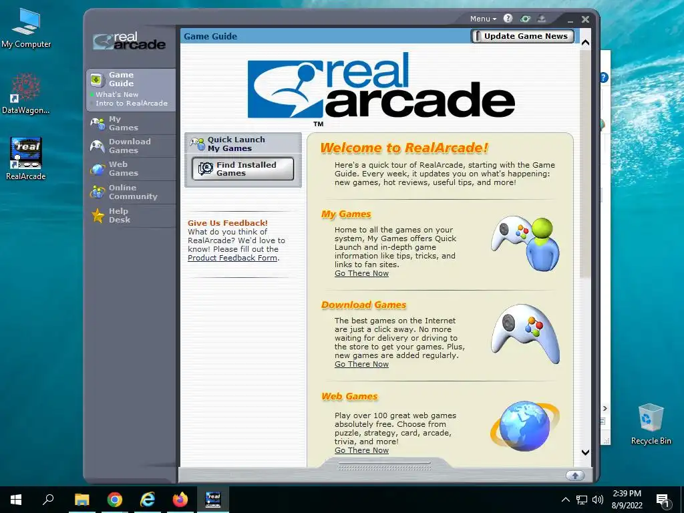
Task: Click the Welcome to RealArcade! heading
Action: [404, 148]
